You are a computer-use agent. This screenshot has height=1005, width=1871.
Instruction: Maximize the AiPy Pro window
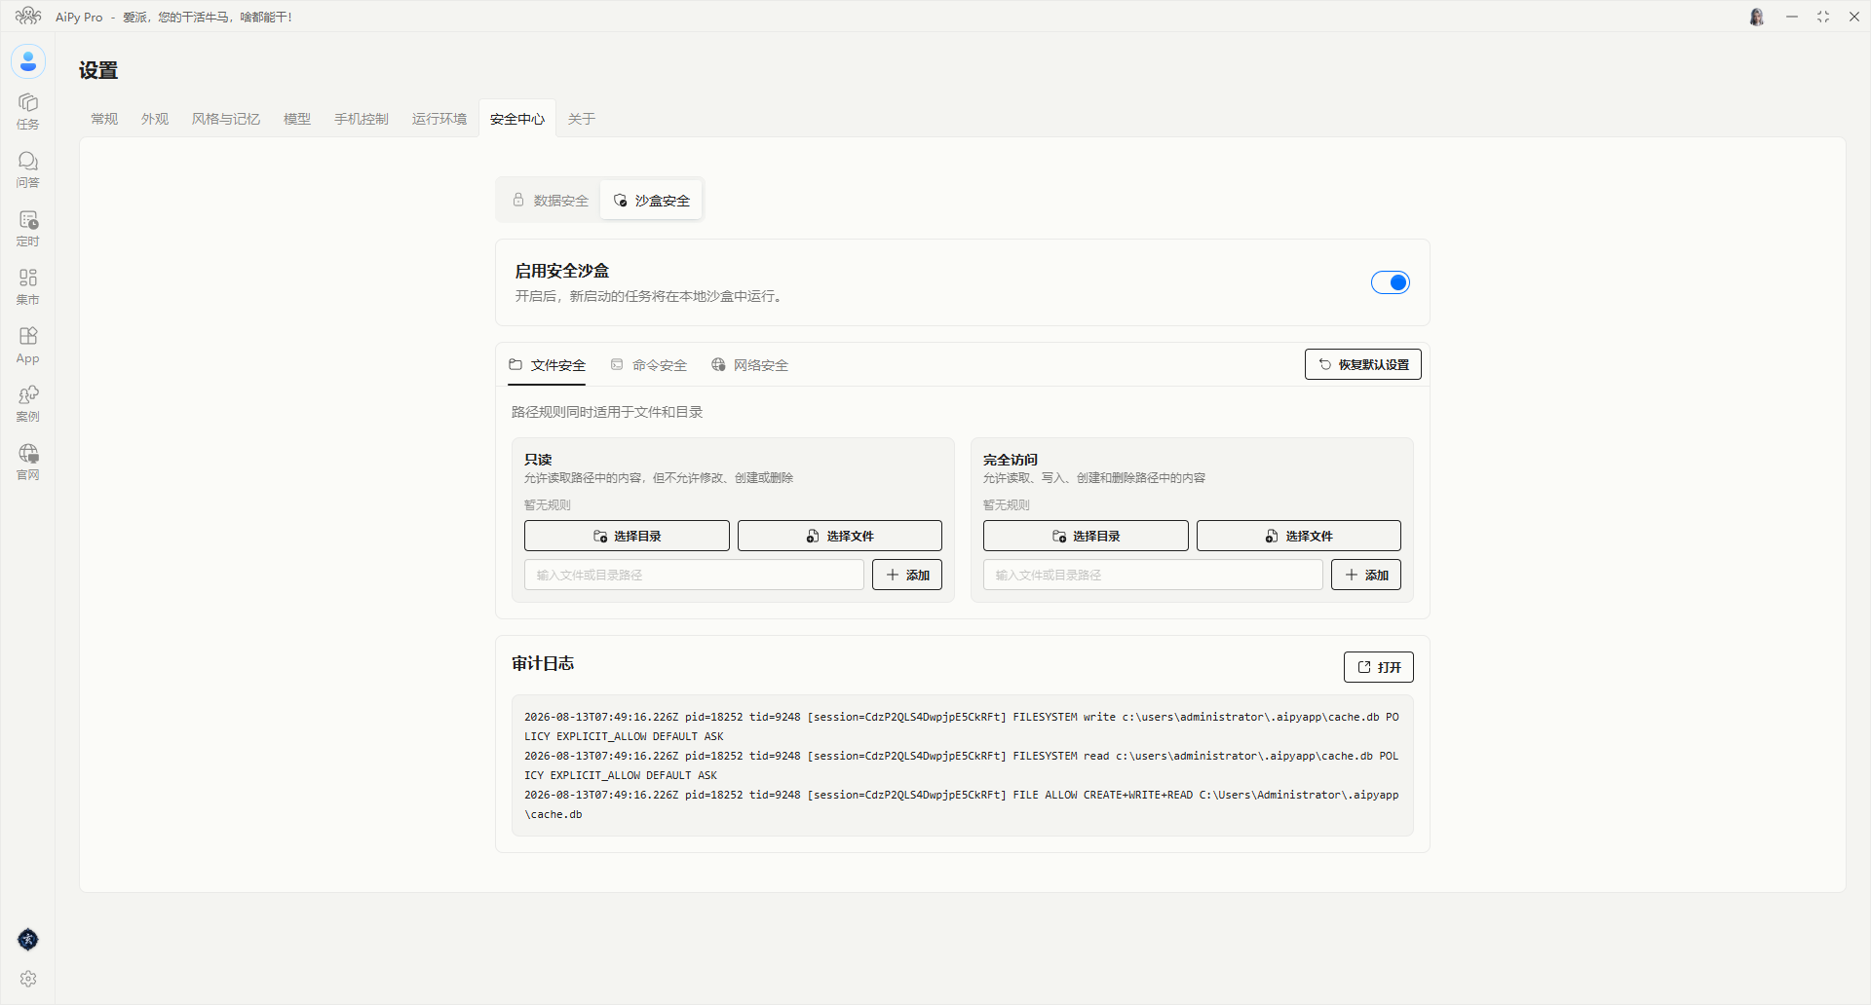(1822, 17)
